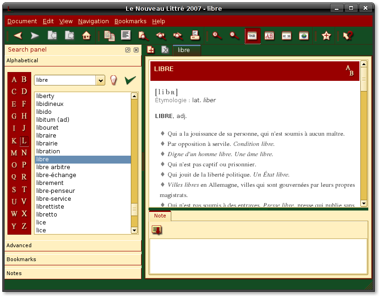Click the greyed page with right arrow icon
The width and height of the screenshot is (379, 296).
(x=69, y=36)
